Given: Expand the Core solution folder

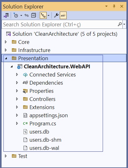Looking at the screenshot, I should [x=6, y=42].
